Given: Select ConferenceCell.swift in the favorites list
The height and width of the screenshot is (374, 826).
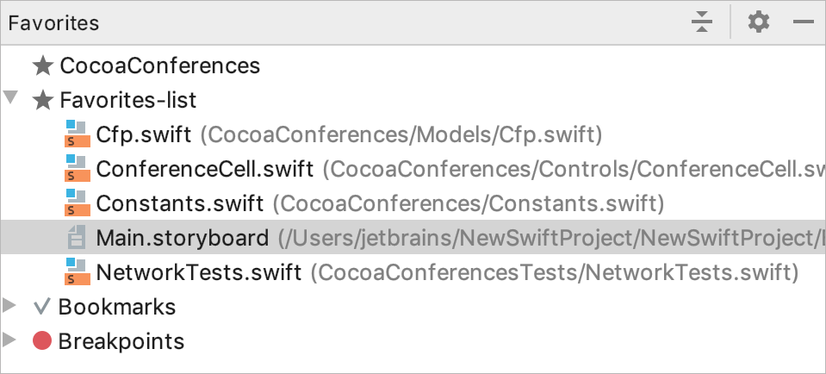Looking at the screenshot, I should point(205,169).
